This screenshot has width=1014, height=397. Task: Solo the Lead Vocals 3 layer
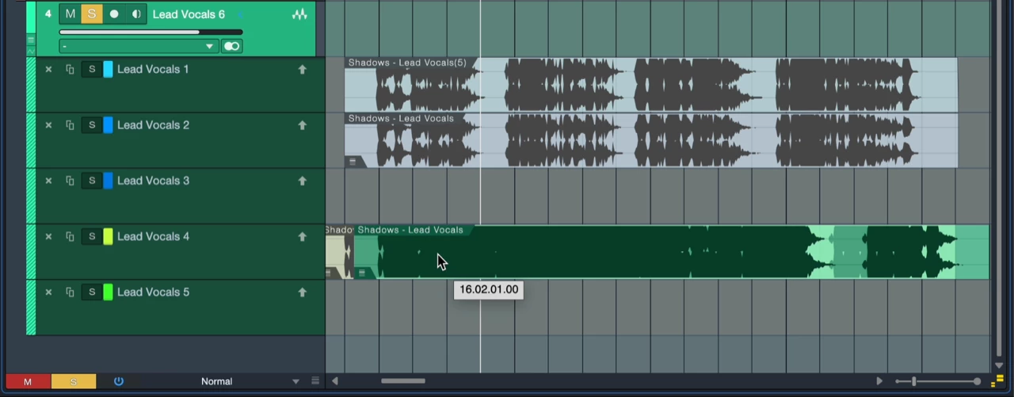coord(92,181)
